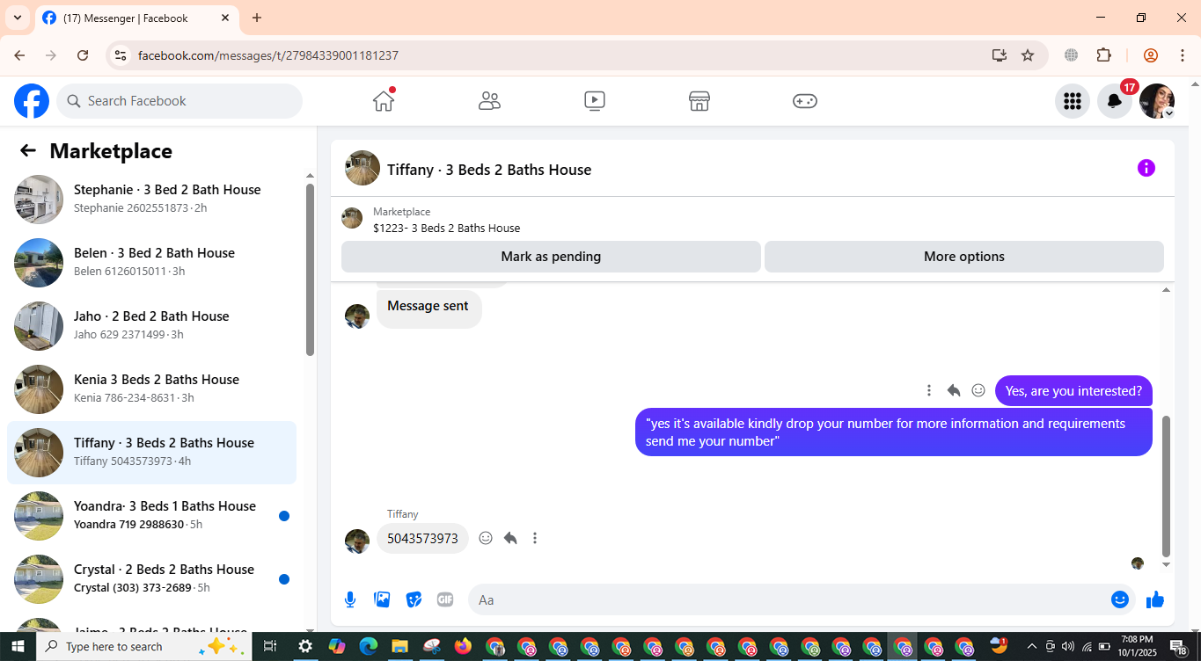
Task: Open the Chrome profile icon
Action: (x=1150, y=55)
